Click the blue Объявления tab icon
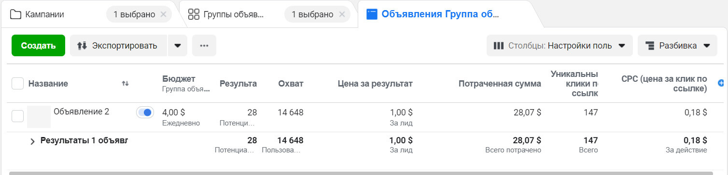 coord(372,14)
